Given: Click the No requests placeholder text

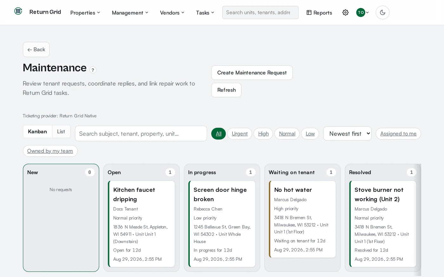Looking at the screenshot, I should click(x=61, y=190).
